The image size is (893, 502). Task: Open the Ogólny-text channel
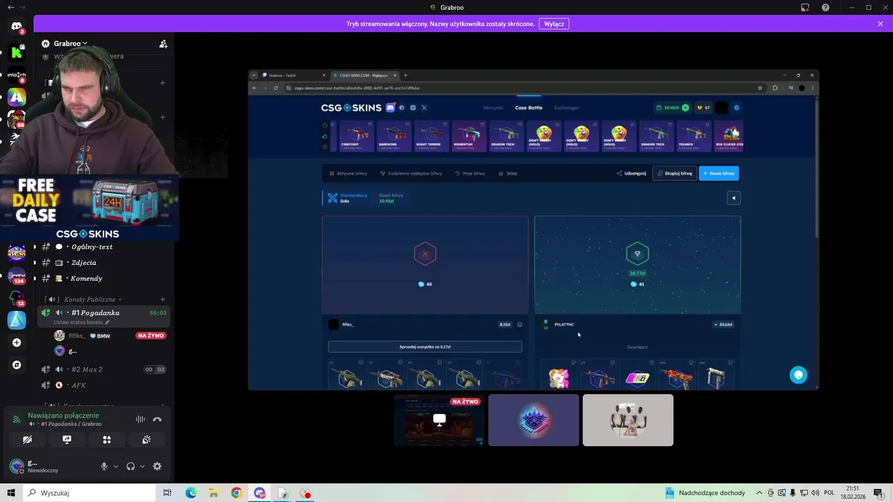click(x=91, y=247)
